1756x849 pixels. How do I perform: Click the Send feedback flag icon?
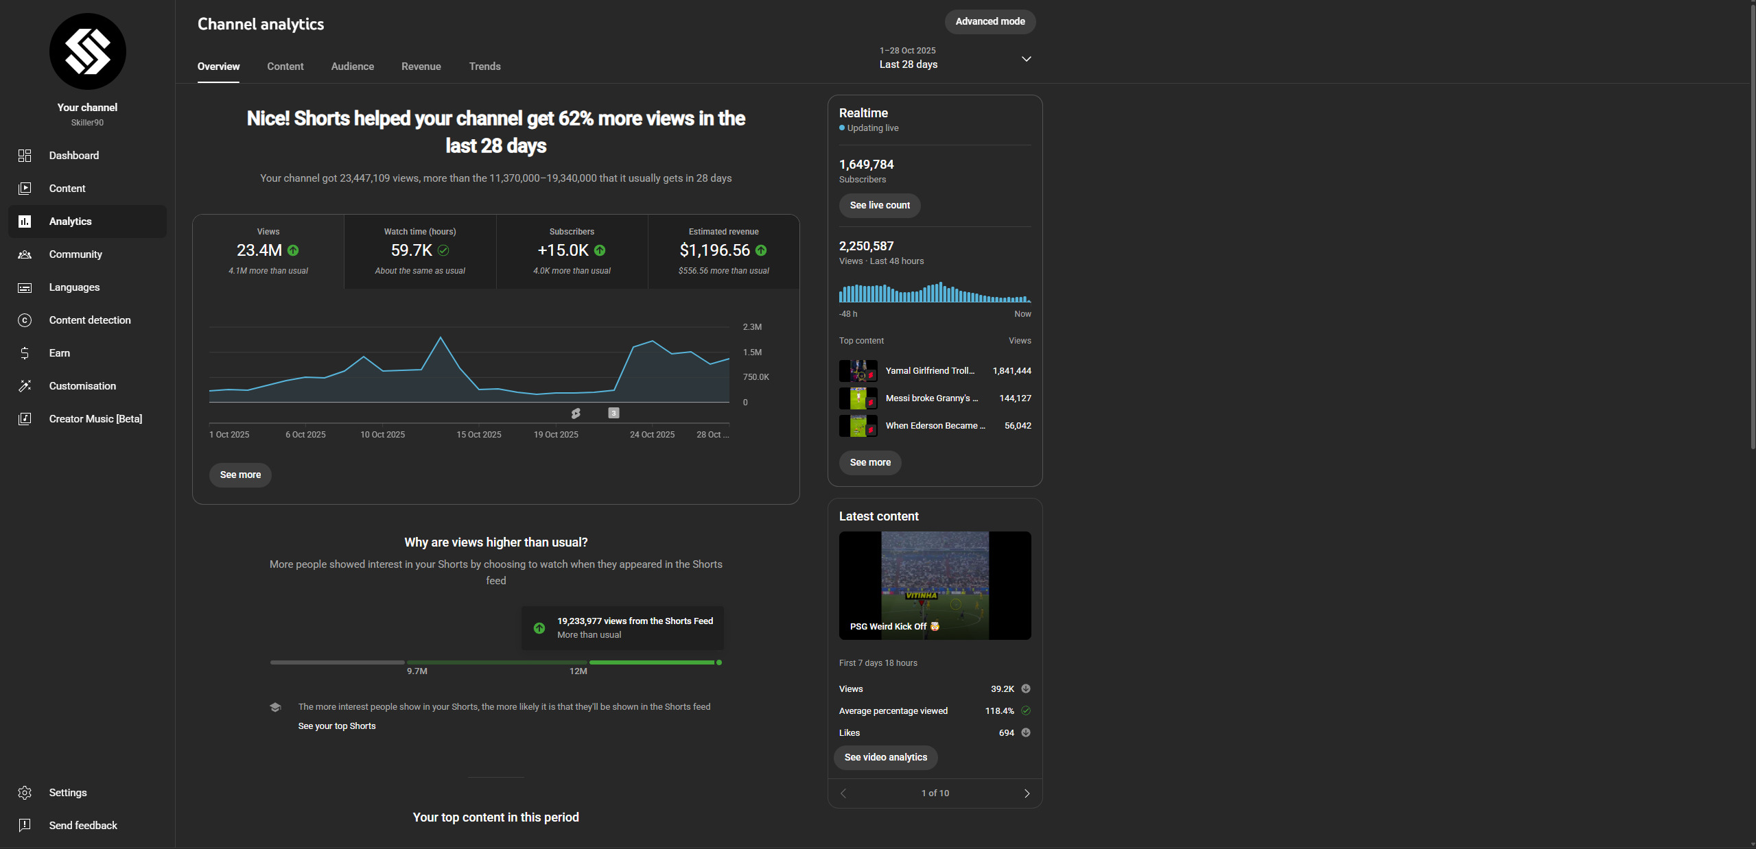(25, 826)
